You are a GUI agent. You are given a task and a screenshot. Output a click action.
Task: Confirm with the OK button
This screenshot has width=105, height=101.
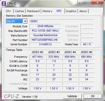coord(93,96)
